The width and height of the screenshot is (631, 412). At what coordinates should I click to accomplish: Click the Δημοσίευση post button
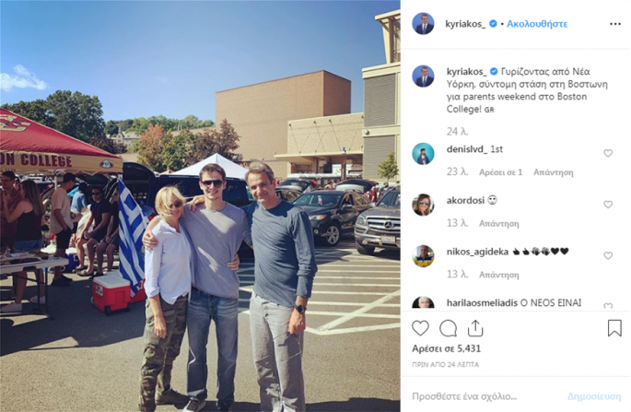point(594,396)
